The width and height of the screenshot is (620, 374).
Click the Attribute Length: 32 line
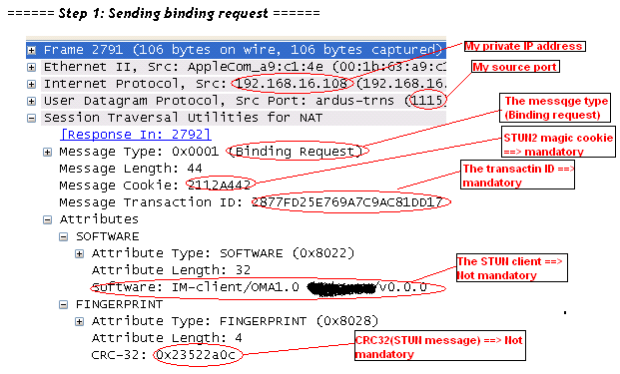click(171, 270)
